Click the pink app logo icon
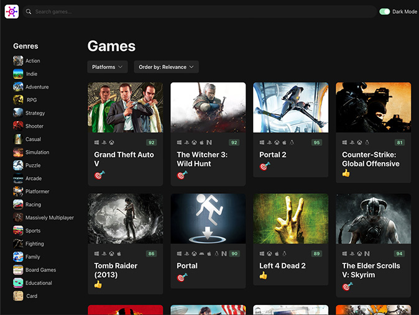 click(x=12, y=11)
